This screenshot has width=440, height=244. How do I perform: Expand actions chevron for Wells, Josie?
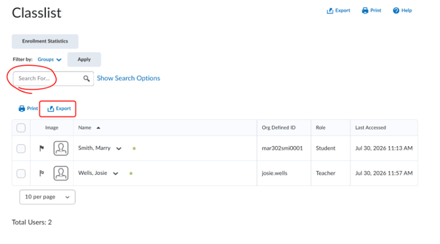tap(116, 174)
